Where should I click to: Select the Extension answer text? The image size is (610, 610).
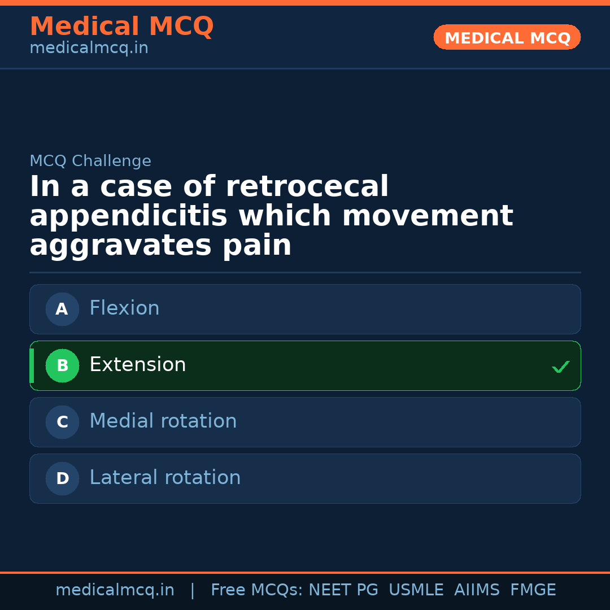click(137, 365)
